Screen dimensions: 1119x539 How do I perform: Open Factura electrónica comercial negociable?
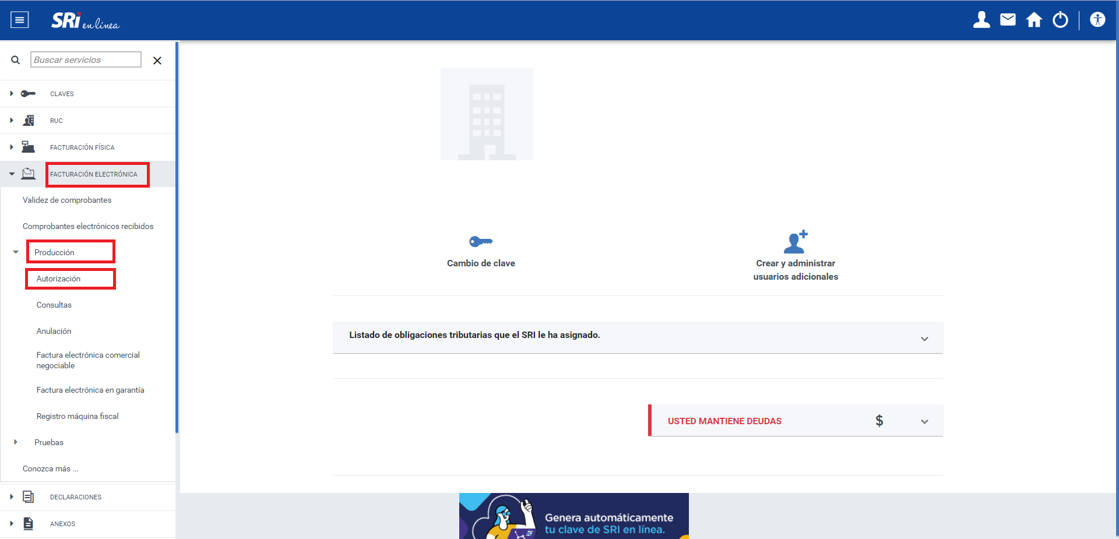click(x=88, y=360)
